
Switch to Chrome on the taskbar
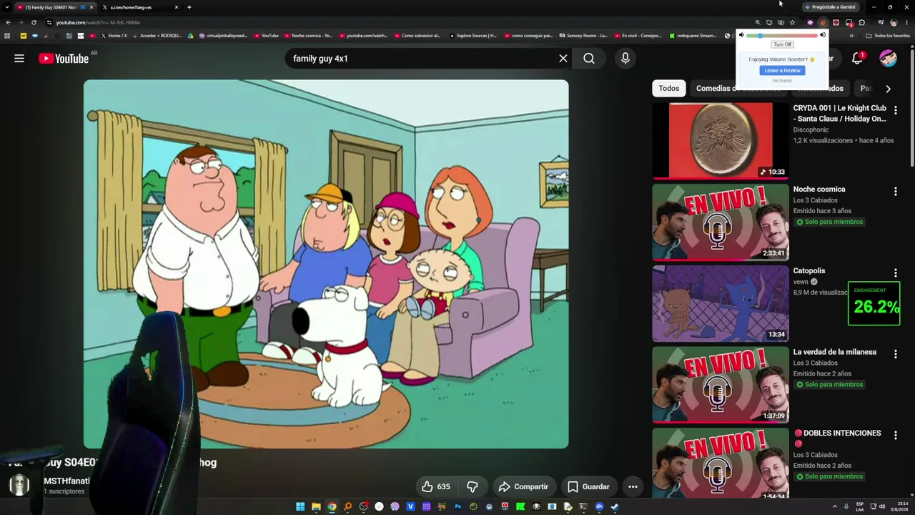(x=332, y=506)
